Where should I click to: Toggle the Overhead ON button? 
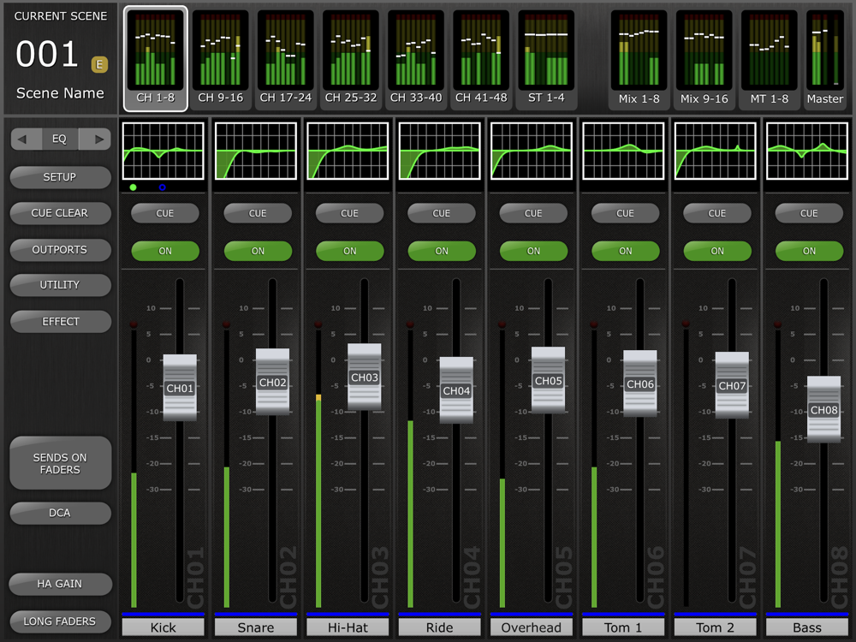(533, 251)
